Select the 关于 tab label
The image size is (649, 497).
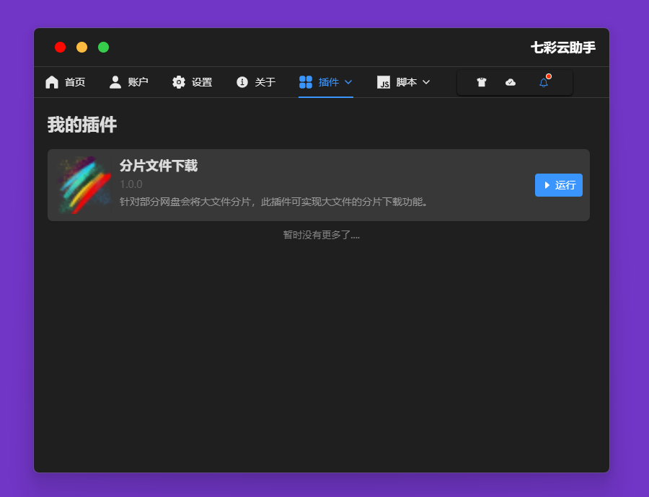coord(265,82)
